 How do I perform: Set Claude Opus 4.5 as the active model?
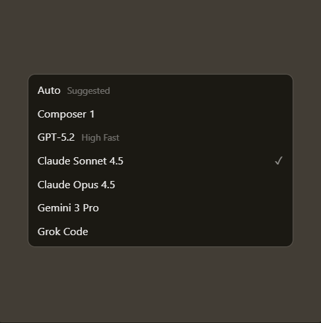tap(160, 184)
